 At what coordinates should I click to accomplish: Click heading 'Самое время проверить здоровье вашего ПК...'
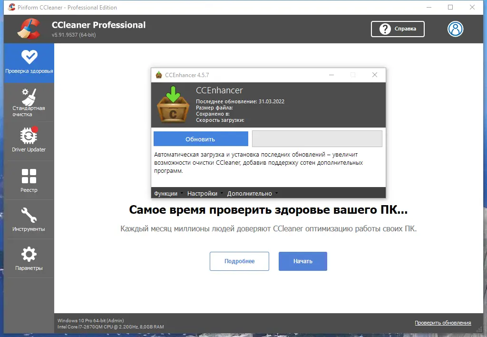(x=268, y=210)
